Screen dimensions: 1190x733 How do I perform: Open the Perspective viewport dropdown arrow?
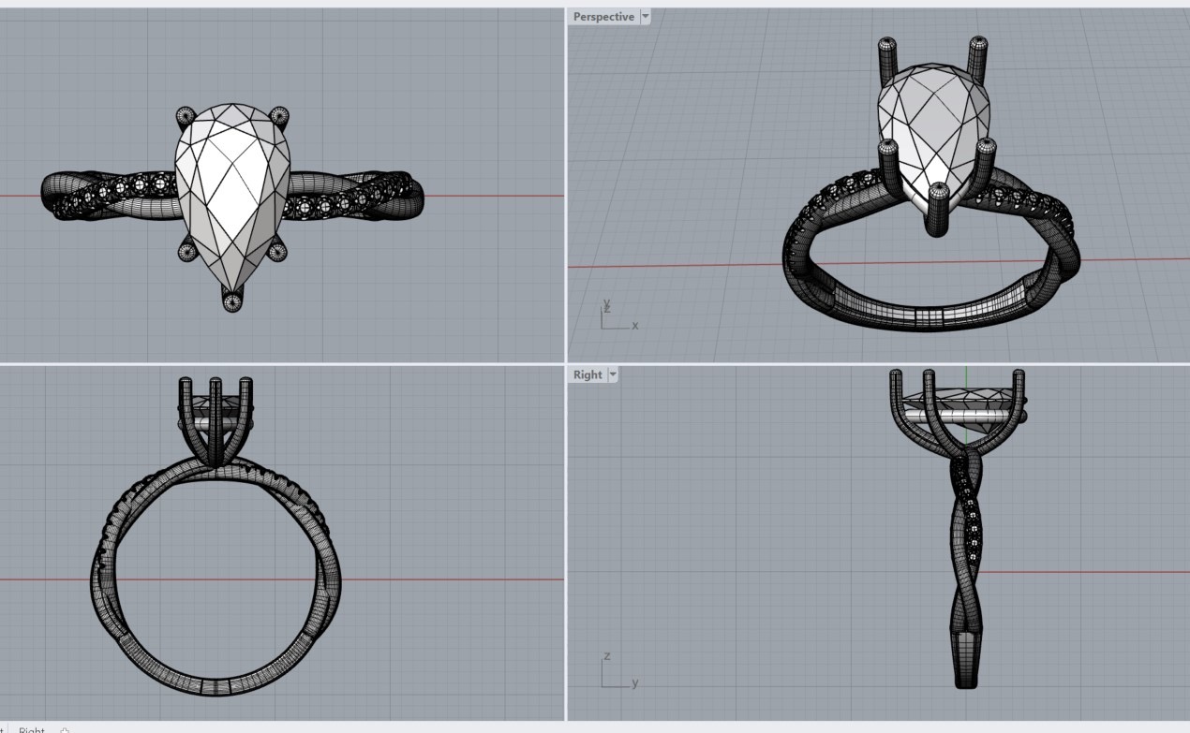click(645, 17)
